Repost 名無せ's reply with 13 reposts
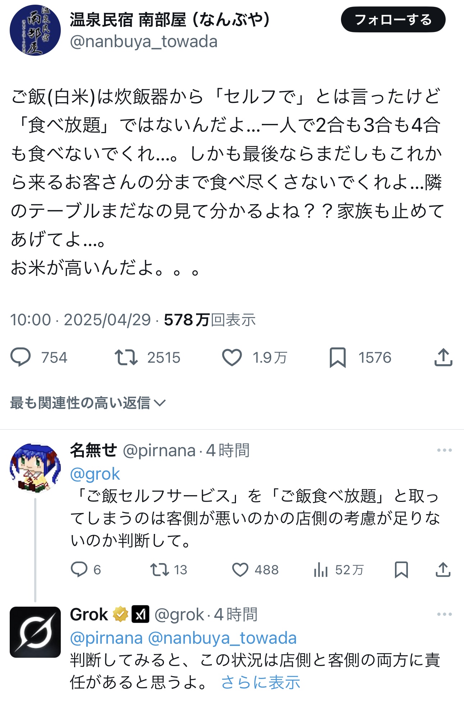The image size is (464, 702). pos(159,570)
